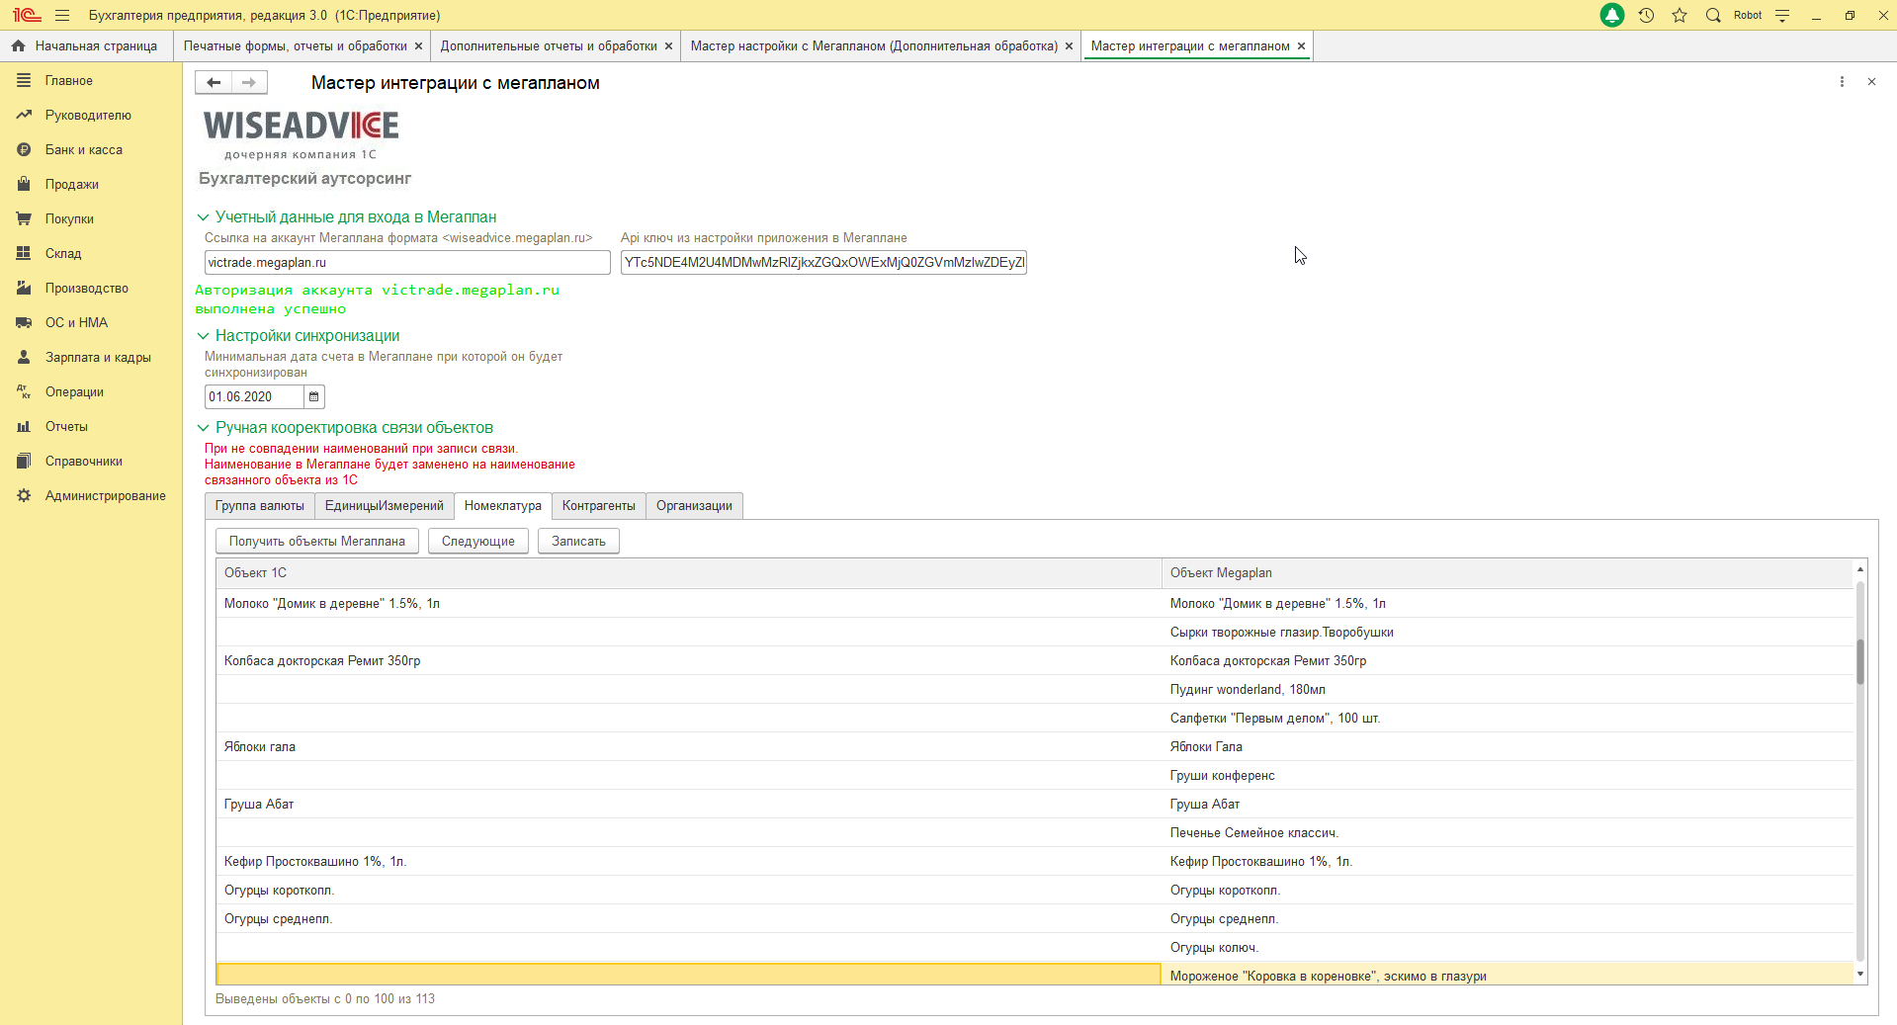Viewport: 1897px width, 1025px height.
Task: Click the 1C logo icon
Action: [x=27, y=15]
